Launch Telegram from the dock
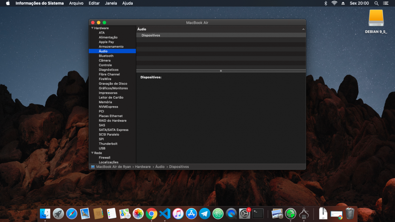 [205, 214]
